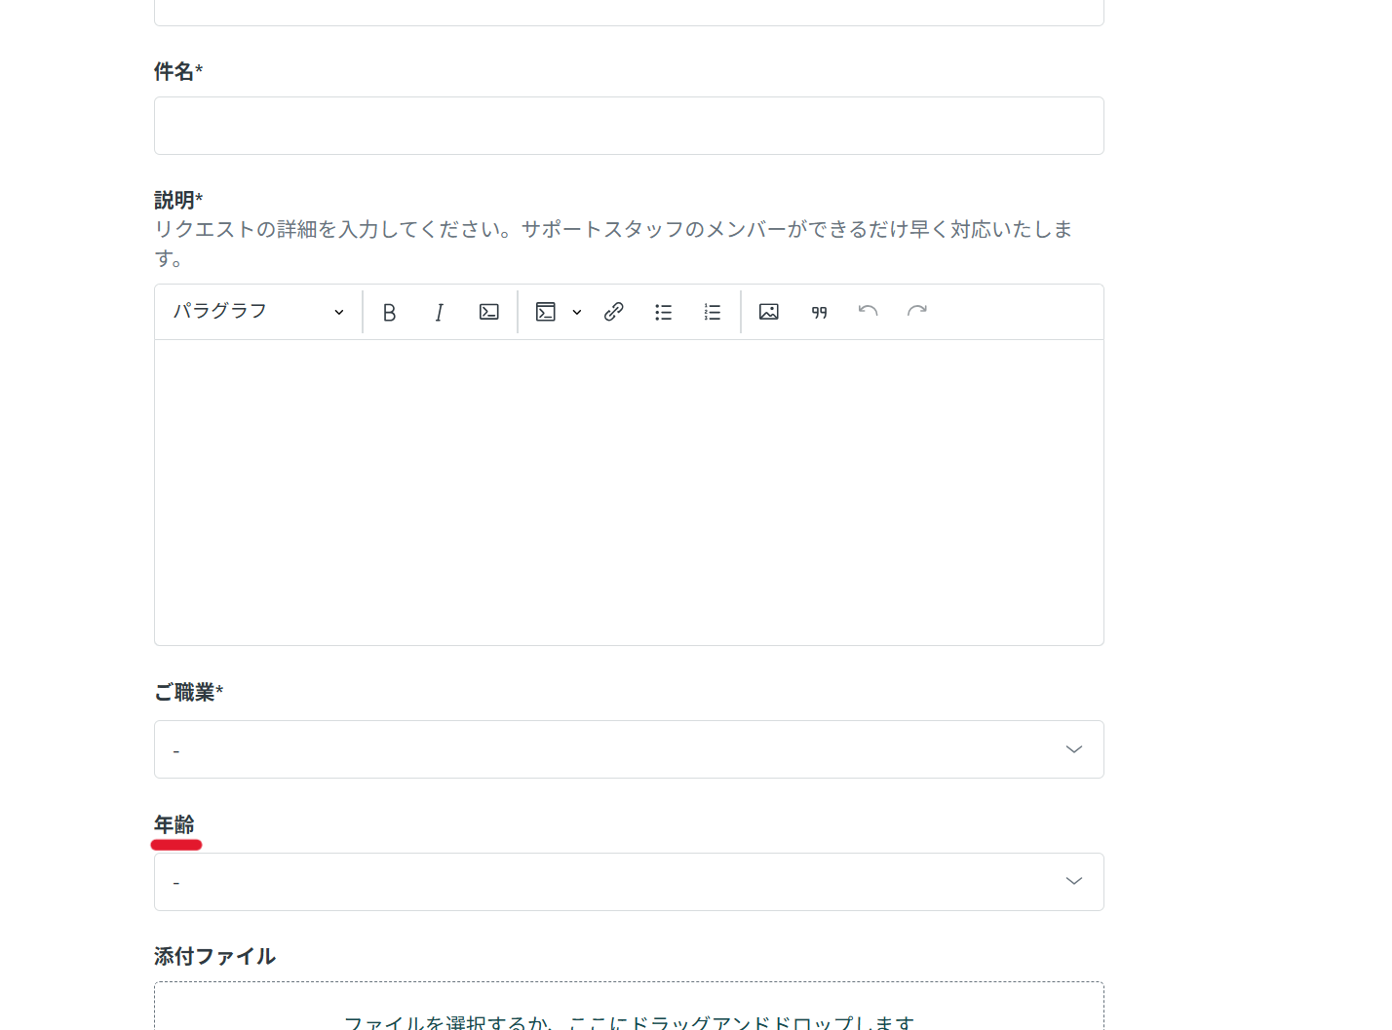The width and height of the screenshot is (1392, 1030).
Task: Create a bulleted list
Action: (664, 312)
